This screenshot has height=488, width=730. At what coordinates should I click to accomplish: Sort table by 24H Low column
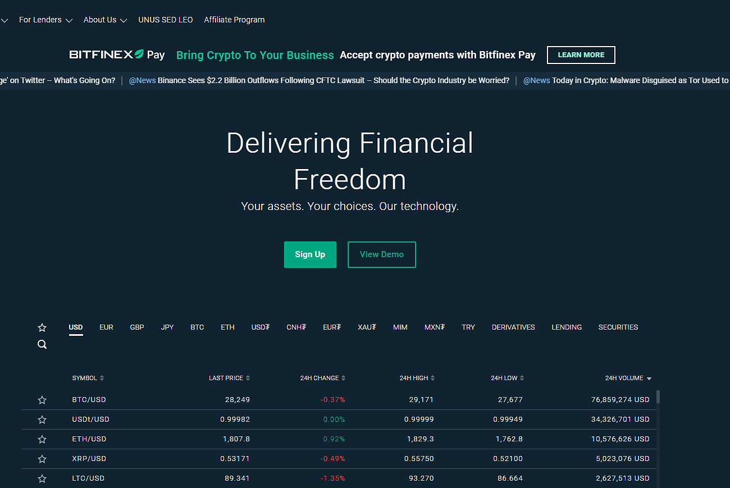pos(508,378)
